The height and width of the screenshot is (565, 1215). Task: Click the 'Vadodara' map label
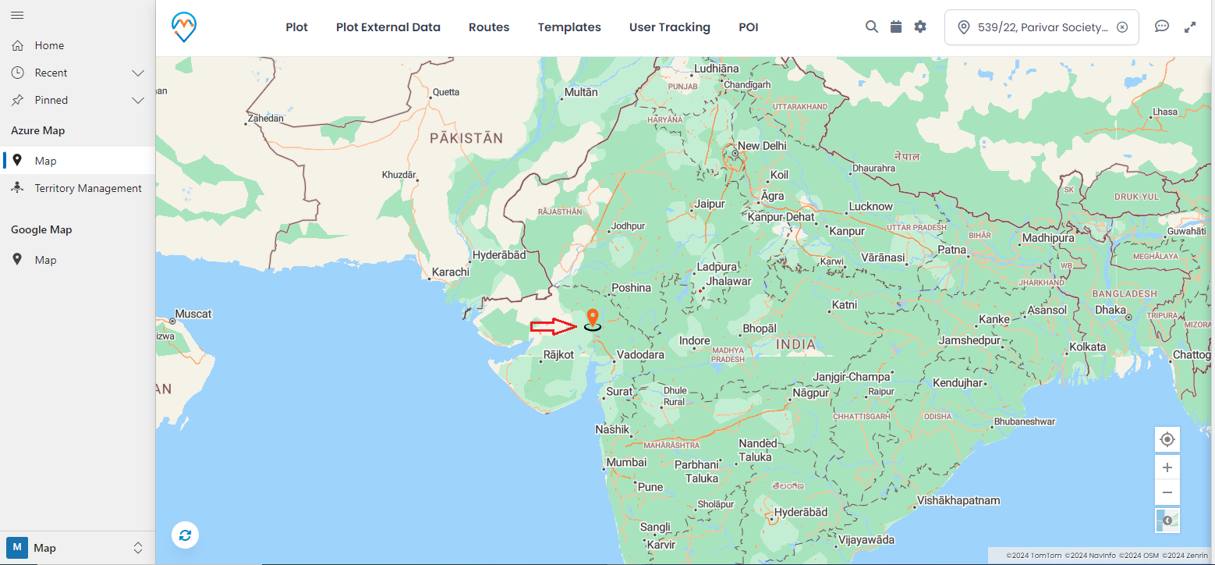click(x=640, y=354)
